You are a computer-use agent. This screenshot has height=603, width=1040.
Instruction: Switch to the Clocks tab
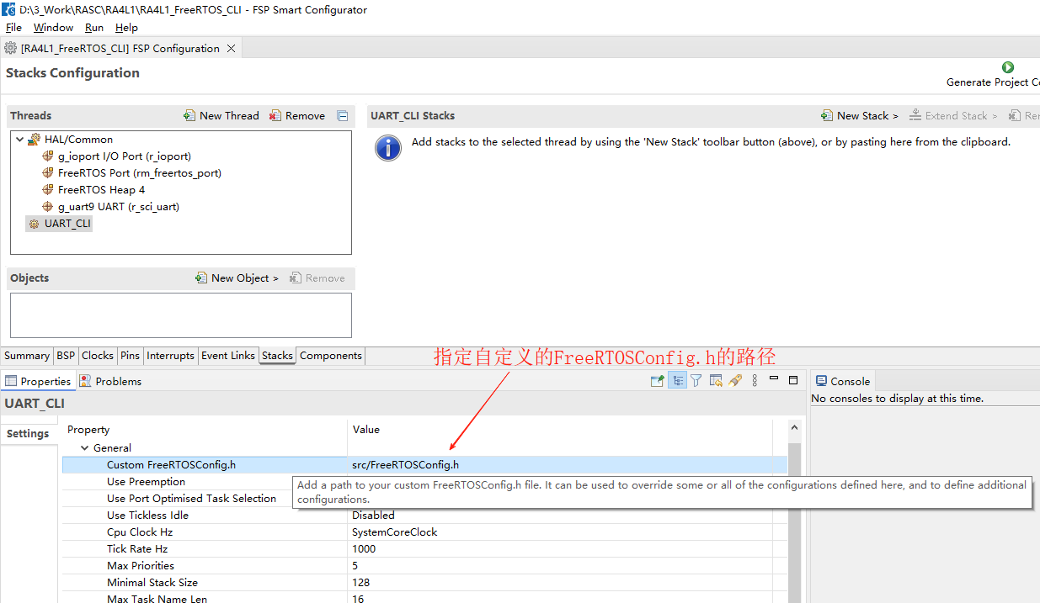pos(98,356)
